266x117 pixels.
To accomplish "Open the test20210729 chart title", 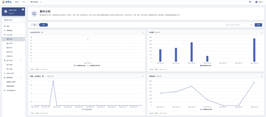I will pyautogui.click(x=35, y=32).
